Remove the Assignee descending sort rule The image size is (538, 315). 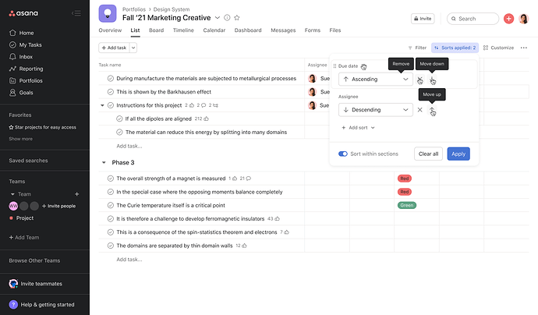click(x=419, y=110)
